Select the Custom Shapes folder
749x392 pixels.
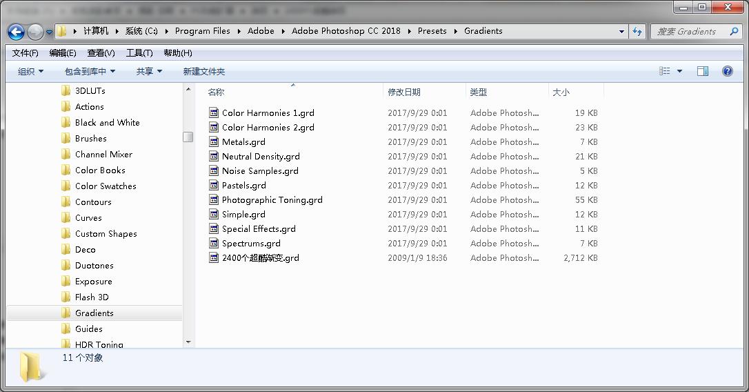106,234
